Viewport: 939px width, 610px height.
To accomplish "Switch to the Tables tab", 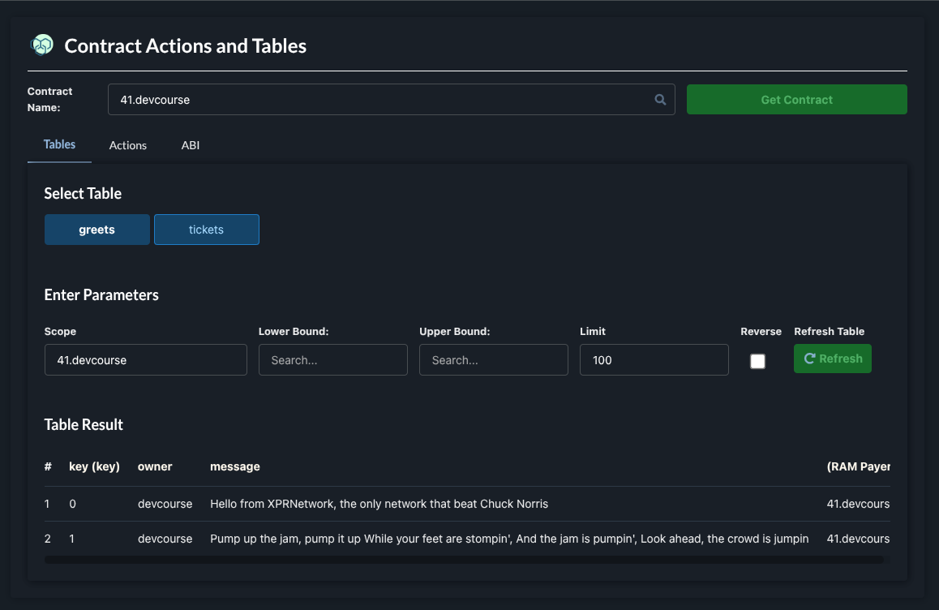I will point(59,144).
